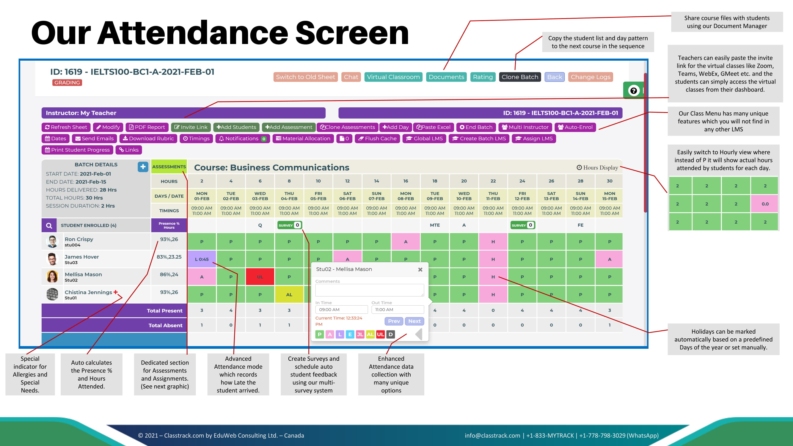Click the Links chain button
The width and height of the screenshot is (793, 446).
129,150
